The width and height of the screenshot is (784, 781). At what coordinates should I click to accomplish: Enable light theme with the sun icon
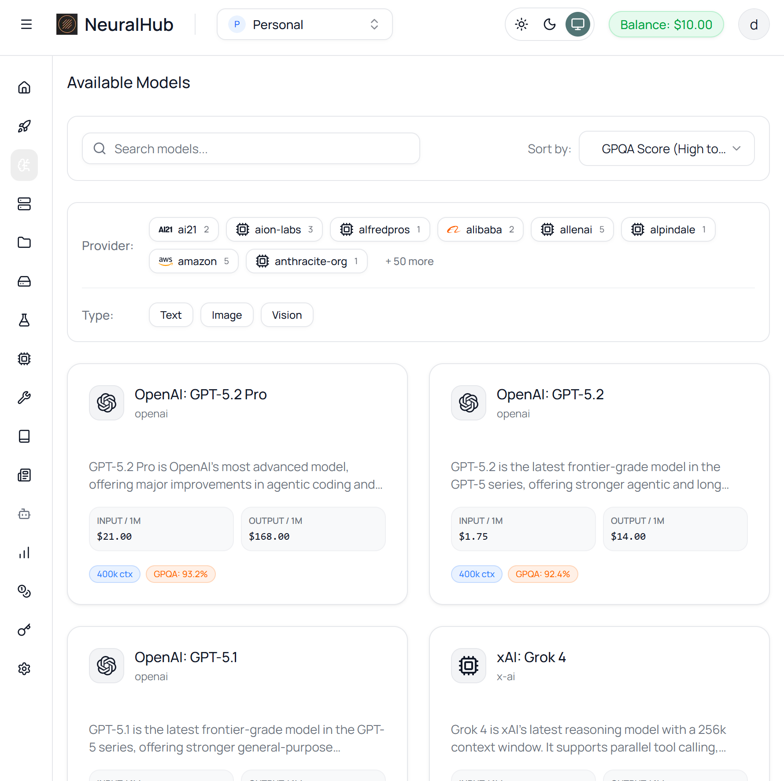521,24
